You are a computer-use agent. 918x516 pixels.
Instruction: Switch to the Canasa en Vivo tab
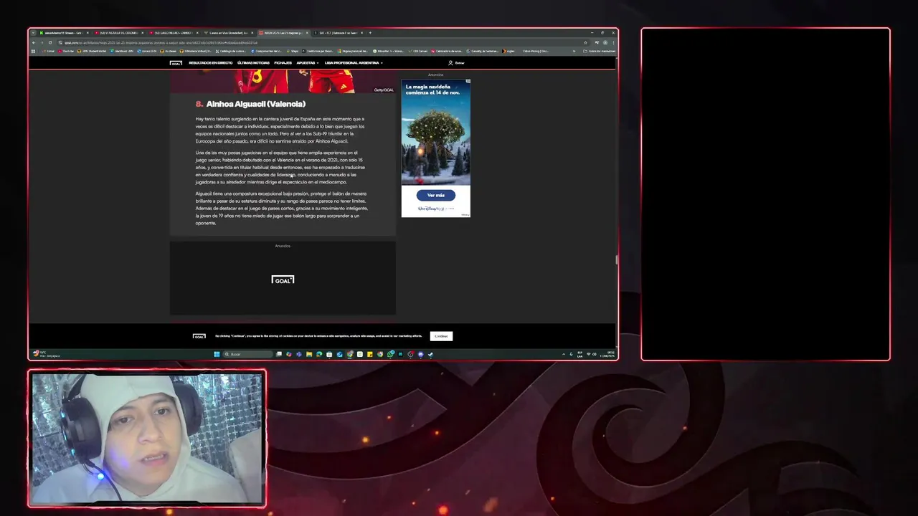(229, 33)
